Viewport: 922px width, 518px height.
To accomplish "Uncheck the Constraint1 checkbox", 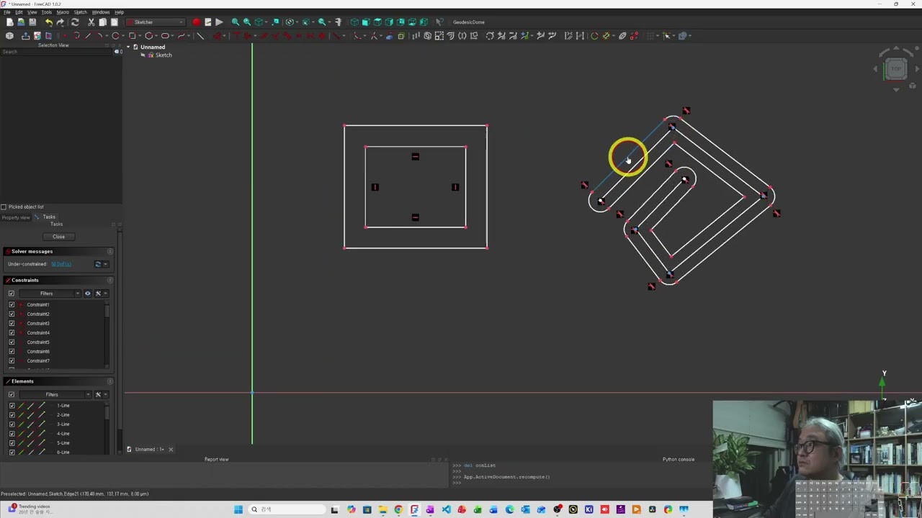I will point(12,304).
